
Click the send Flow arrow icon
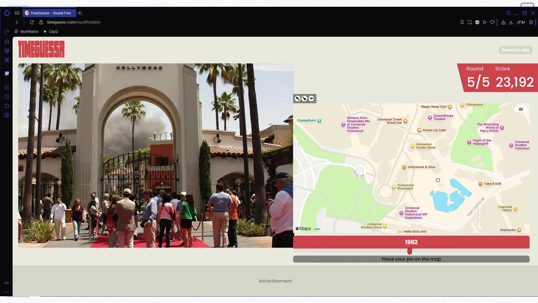pyautogui.click(x=485, y=22)
